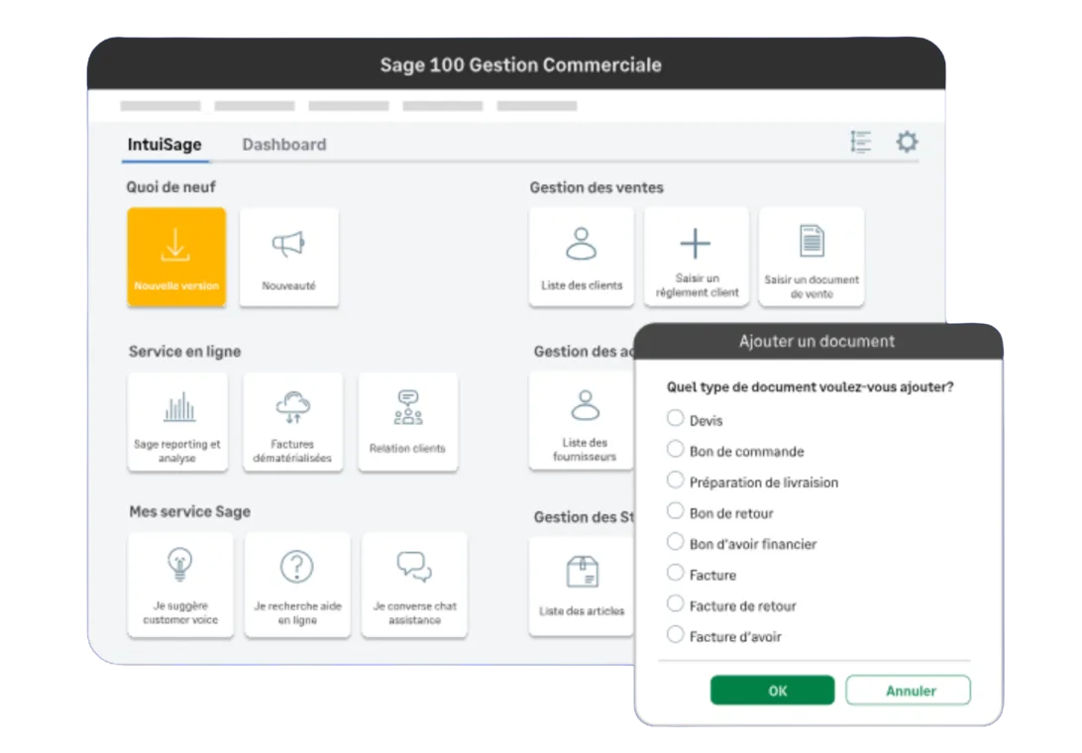Confirm with the green OK button
Image resolution: width=1082 pixels, height=753 pixels.
coord(772,691)
